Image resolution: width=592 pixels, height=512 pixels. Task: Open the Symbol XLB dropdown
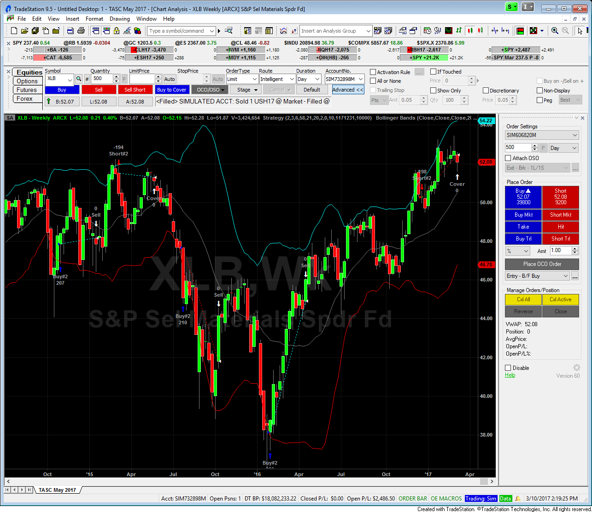(x=70, y=79)
